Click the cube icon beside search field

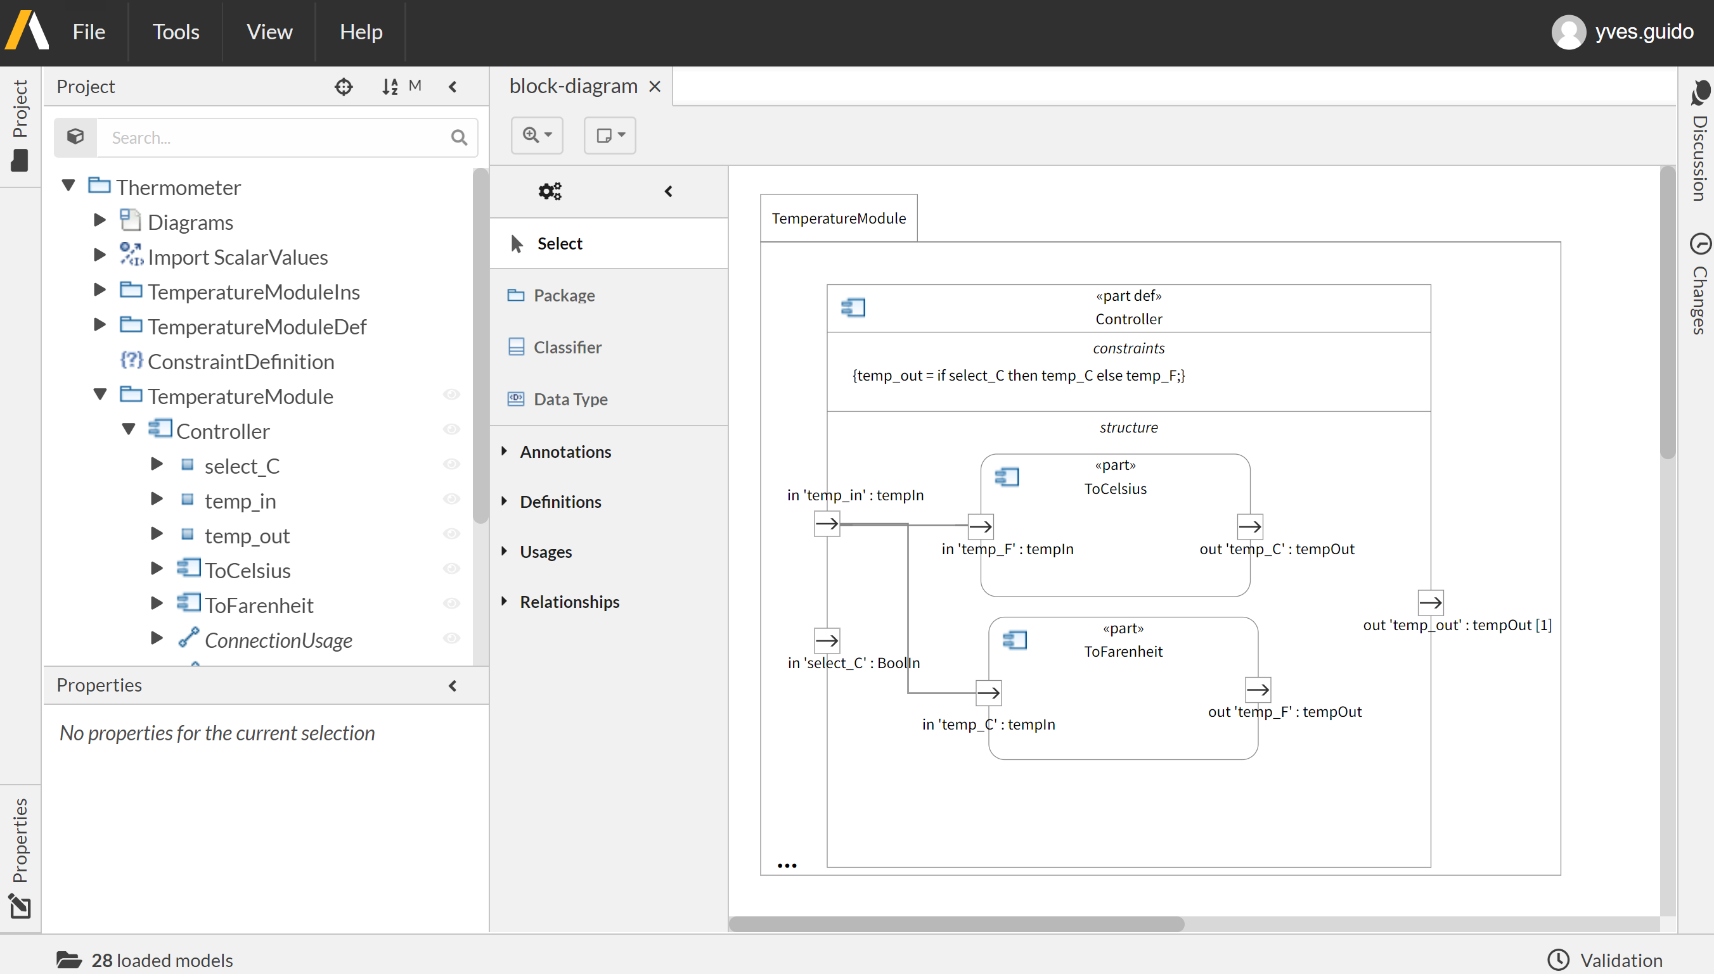[x=75, y=137]
